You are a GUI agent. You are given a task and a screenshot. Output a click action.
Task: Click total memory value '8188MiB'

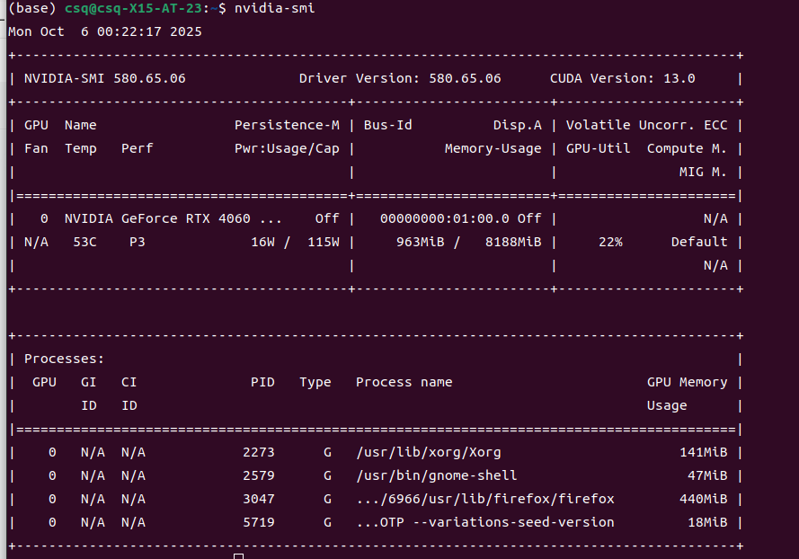513,242
